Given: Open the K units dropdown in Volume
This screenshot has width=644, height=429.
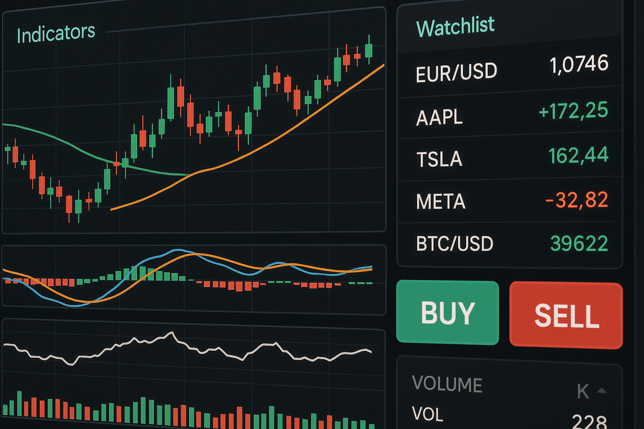Looking at the screenshot, I should pos(583,391).
